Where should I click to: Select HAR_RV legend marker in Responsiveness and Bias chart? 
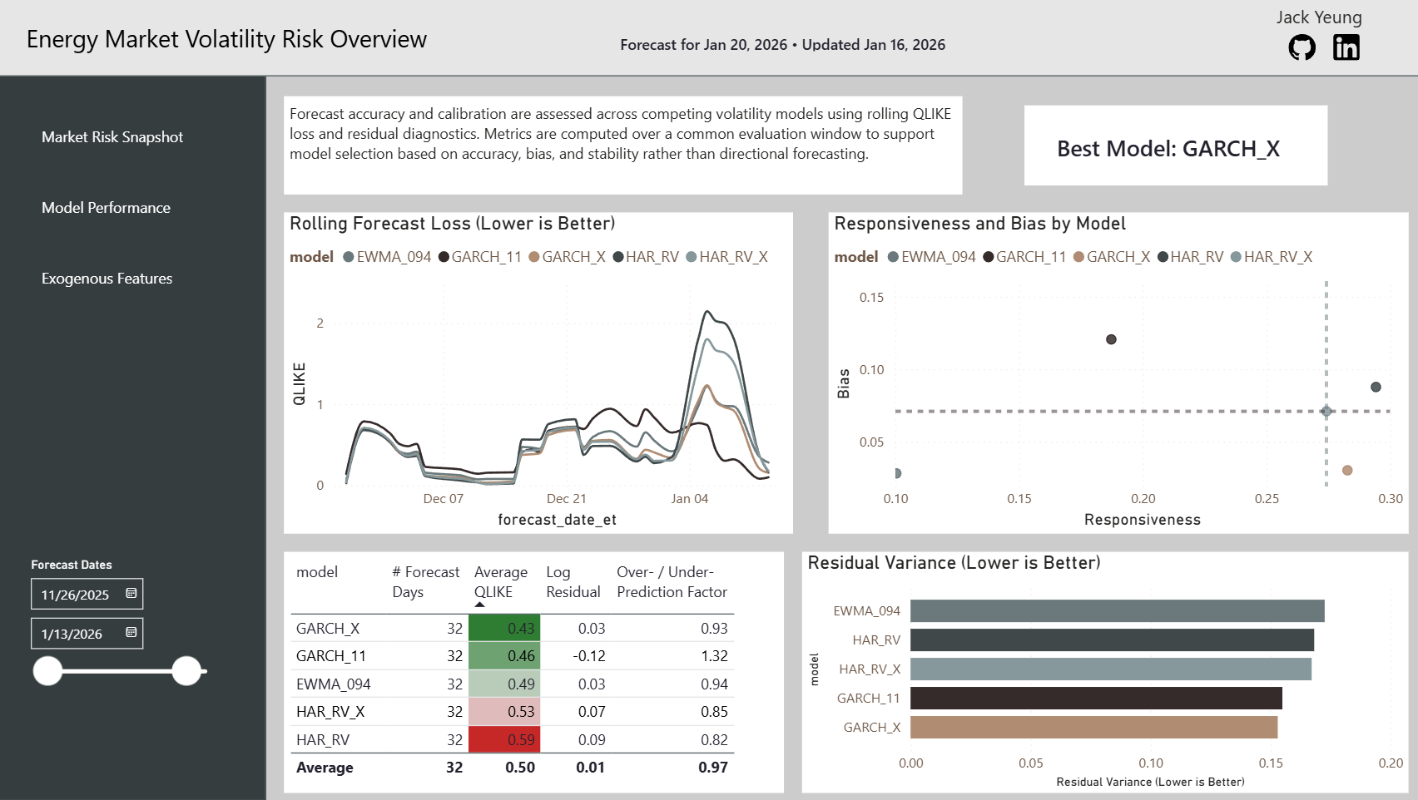pyautogui.click(x=1163, y=257)
